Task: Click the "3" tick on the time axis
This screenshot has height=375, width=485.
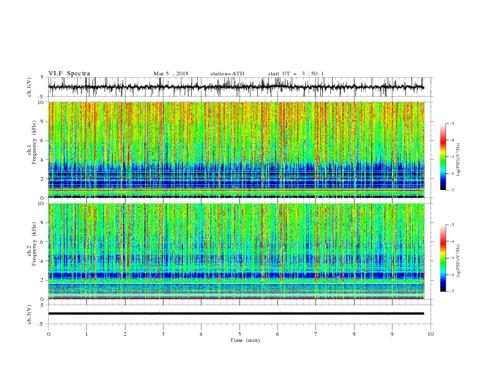Action: coord(163,334)
